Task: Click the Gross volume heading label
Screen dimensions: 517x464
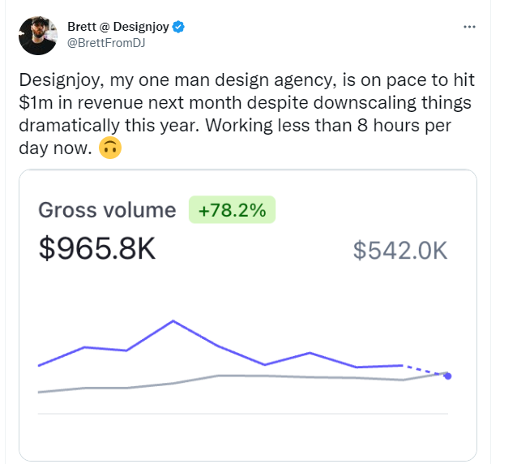Action: coord(107,210)
